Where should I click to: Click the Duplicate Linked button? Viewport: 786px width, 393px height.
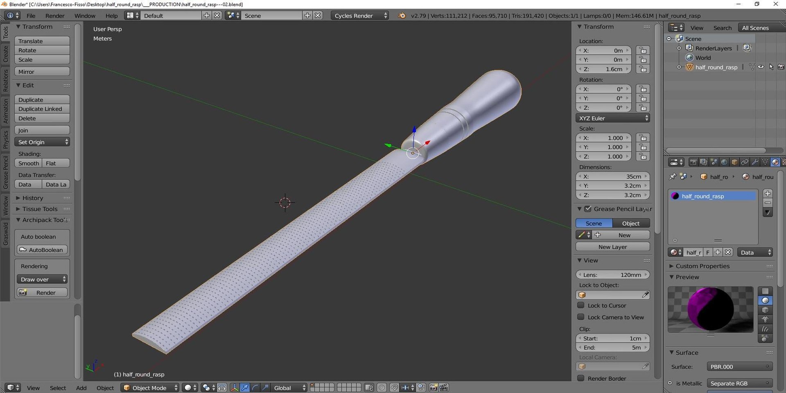(x=42, y=109)
